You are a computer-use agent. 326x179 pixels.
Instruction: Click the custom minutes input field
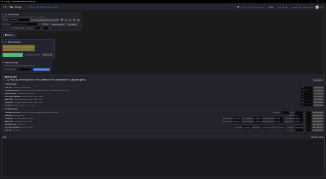(x=45, y=28)
